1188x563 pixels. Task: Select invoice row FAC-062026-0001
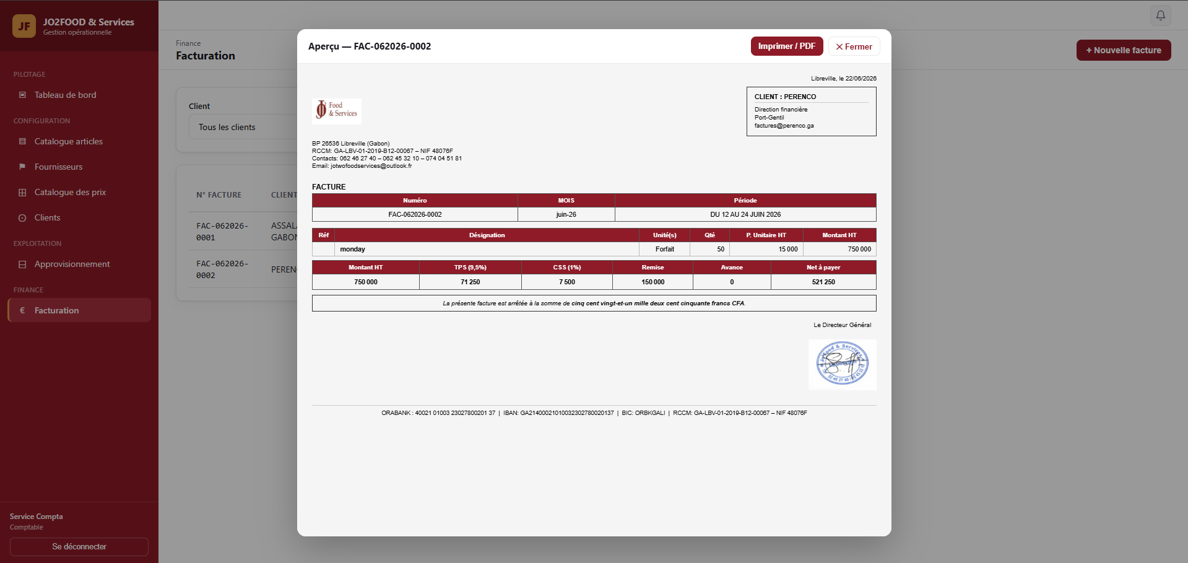point(243,232)
